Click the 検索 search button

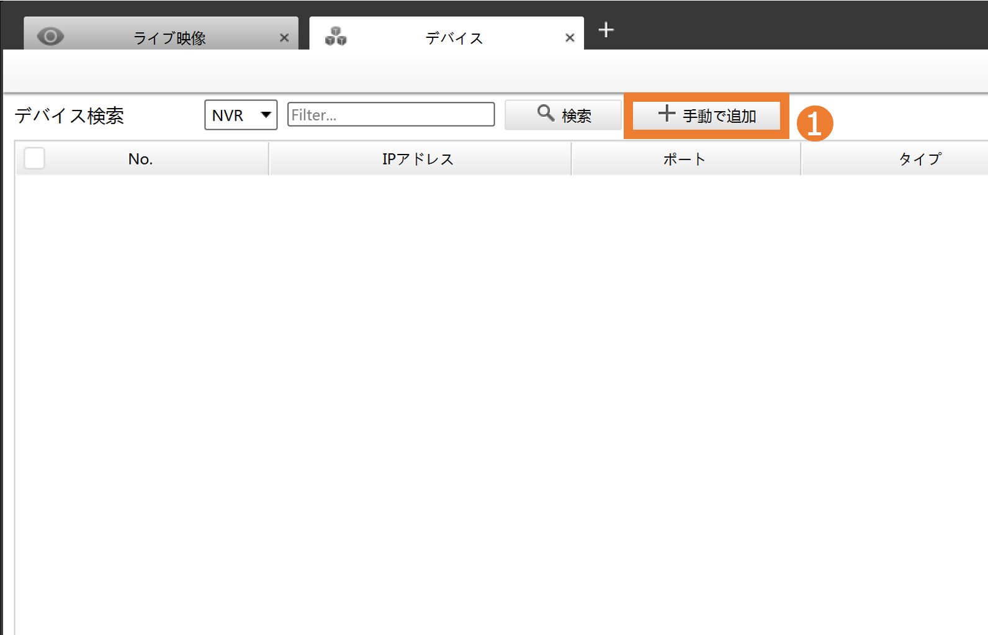(x=563, y=115)
